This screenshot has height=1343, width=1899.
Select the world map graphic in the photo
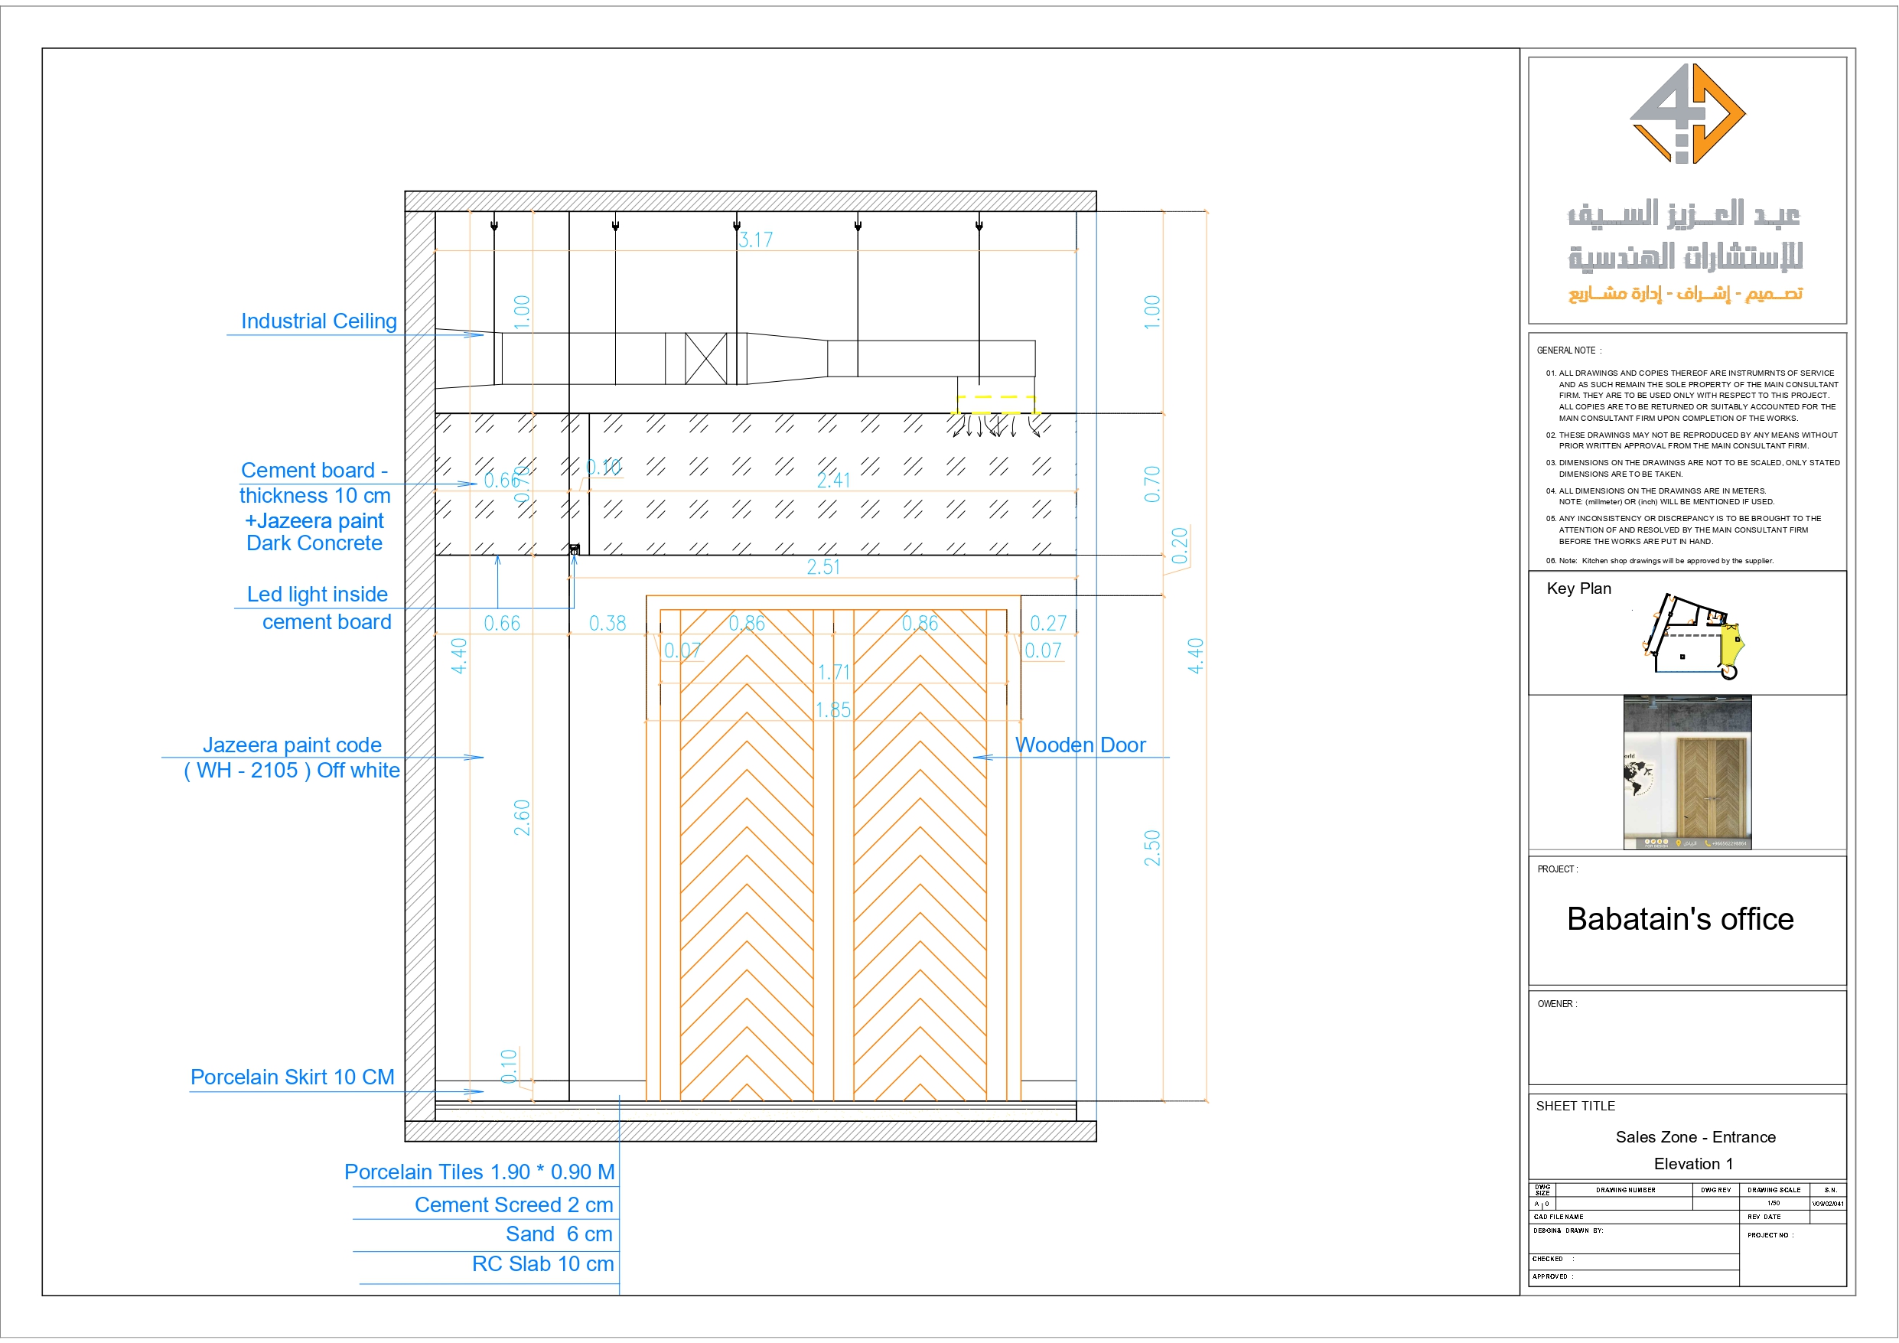click(1636, 776)
